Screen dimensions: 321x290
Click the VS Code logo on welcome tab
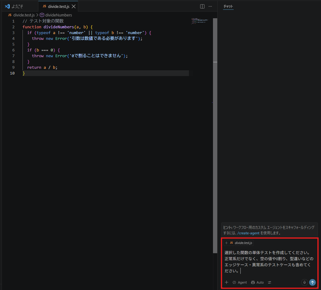click(7, 6)
